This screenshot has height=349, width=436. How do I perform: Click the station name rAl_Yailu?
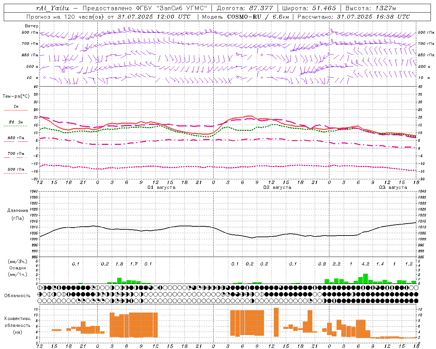52,8
